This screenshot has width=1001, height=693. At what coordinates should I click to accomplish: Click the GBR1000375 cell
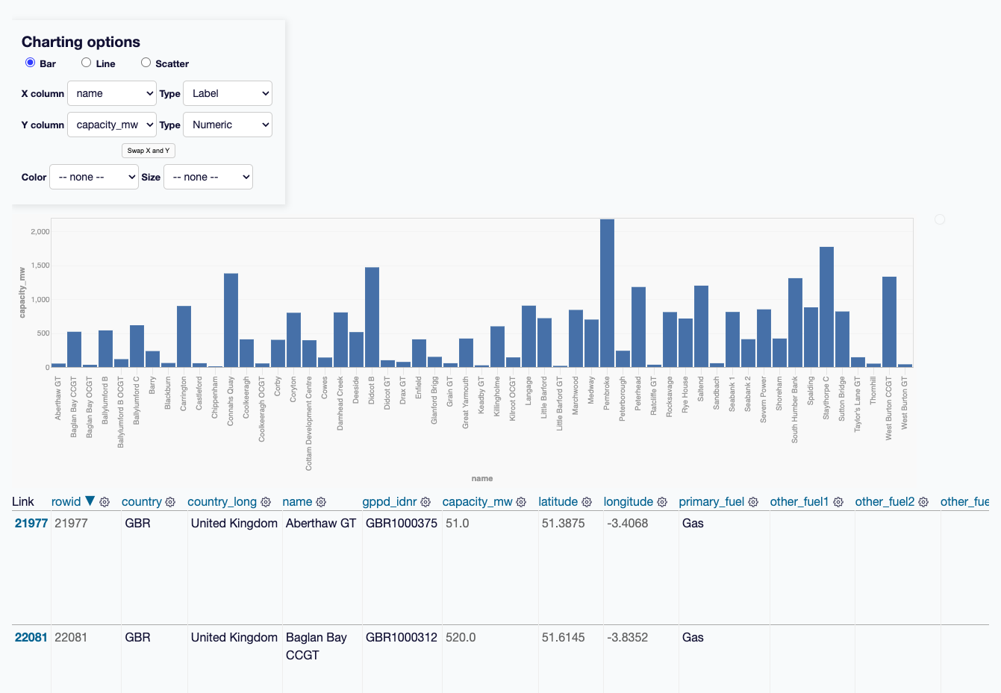point(402,523)
